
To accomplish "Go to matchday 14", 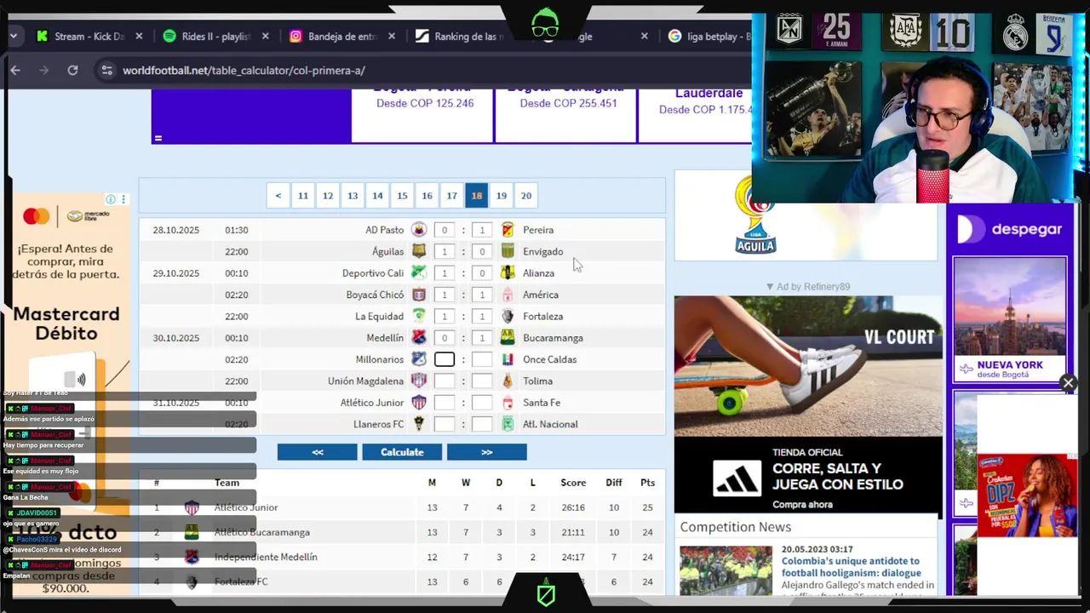I will (377, 196).
